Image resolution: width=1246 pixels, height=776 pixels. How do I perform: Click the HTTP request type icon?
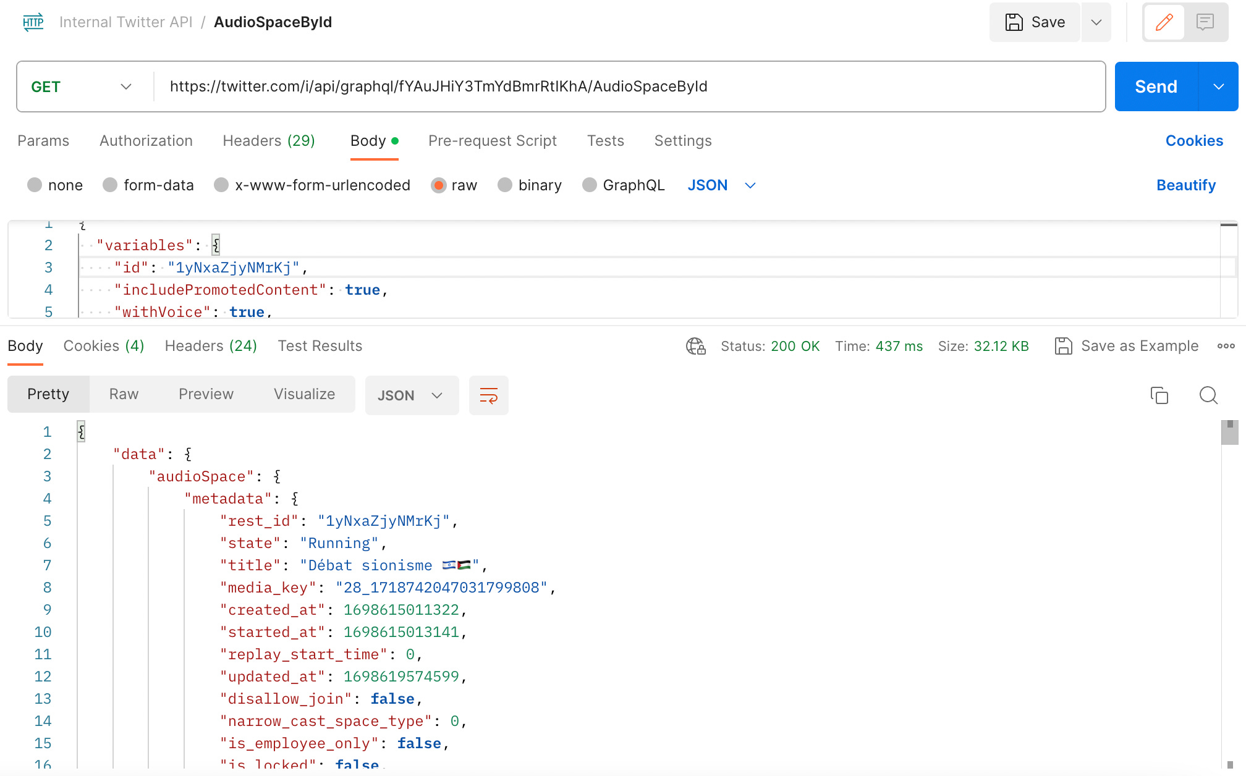(x=33, y=22)
